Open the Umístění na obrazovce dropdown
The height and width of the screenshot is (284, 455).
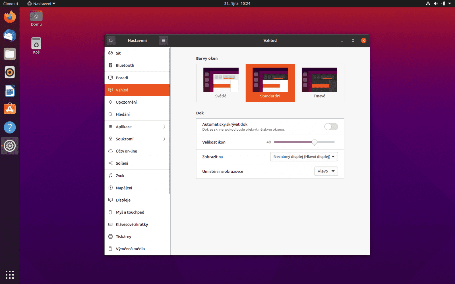coord(326,171)
